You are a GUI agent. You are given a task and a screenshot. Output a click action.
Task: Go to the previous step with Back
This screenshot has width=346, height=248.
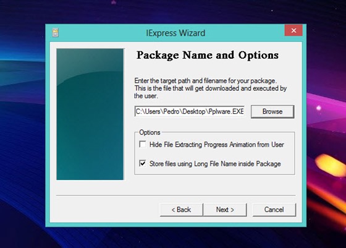click(x=181, y=210)
